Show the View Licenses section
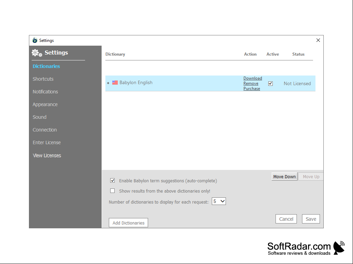353x264 pixels. [x=47, y=156]
